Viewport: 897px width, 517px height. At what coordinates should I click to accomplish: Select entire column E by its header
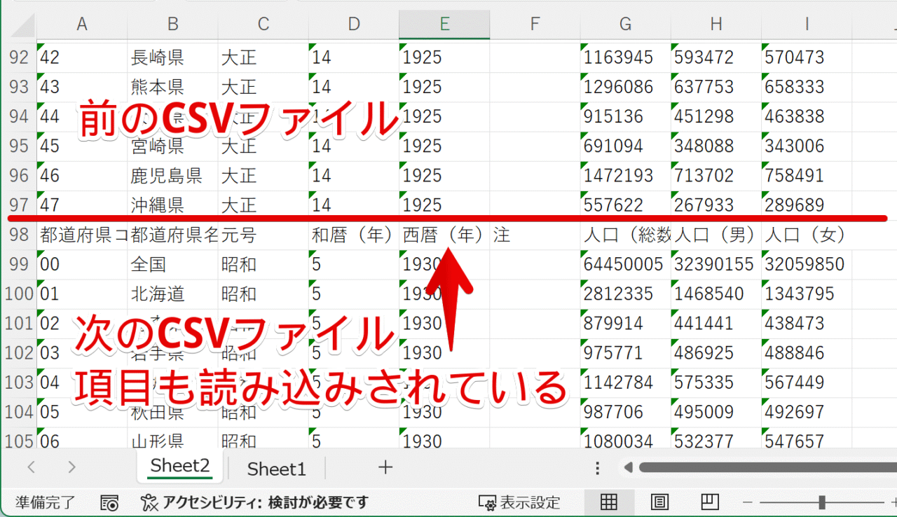pos(444,23)
